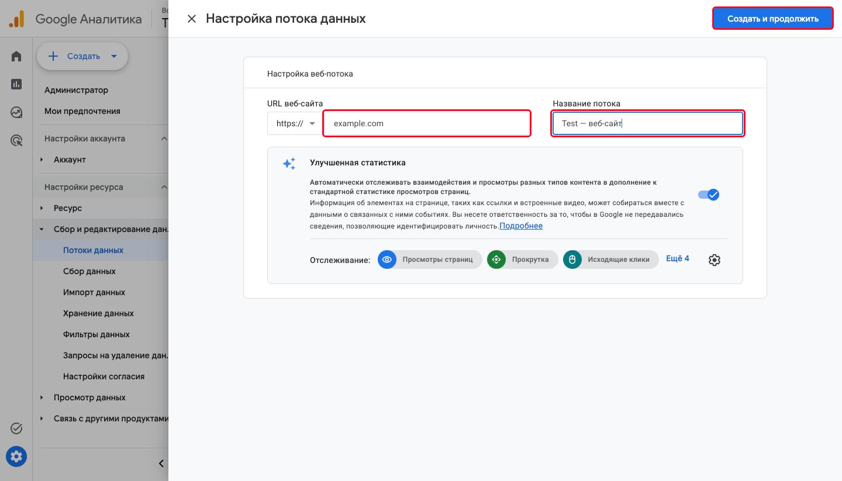
Task: Click the Ещё 4 link
Action: click(678, 258)
